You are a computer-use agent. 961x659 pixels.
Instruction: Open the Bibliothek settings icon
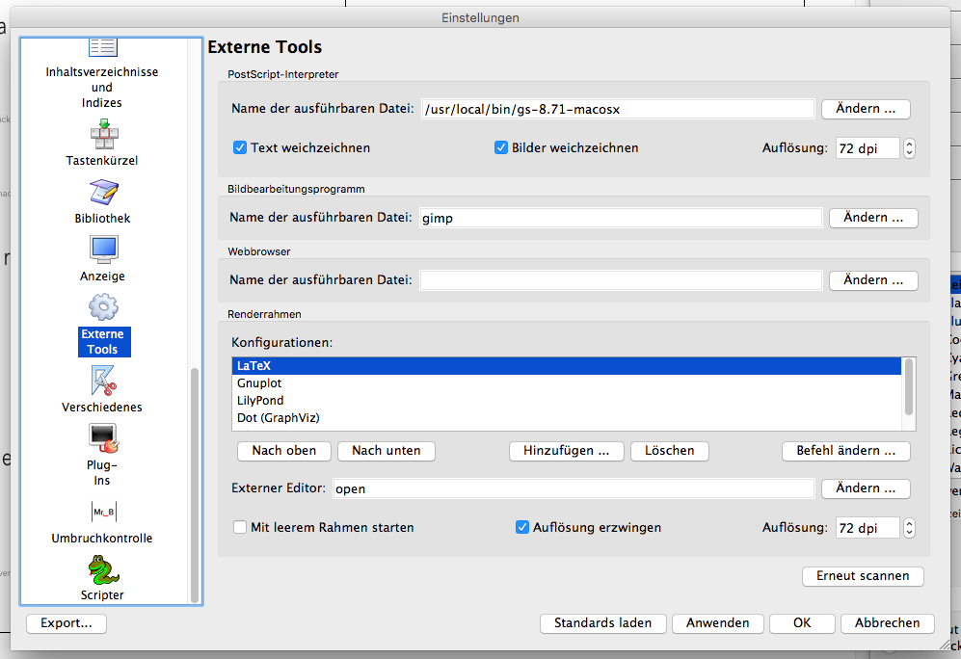pyautogui.click(x=102, y=192)
